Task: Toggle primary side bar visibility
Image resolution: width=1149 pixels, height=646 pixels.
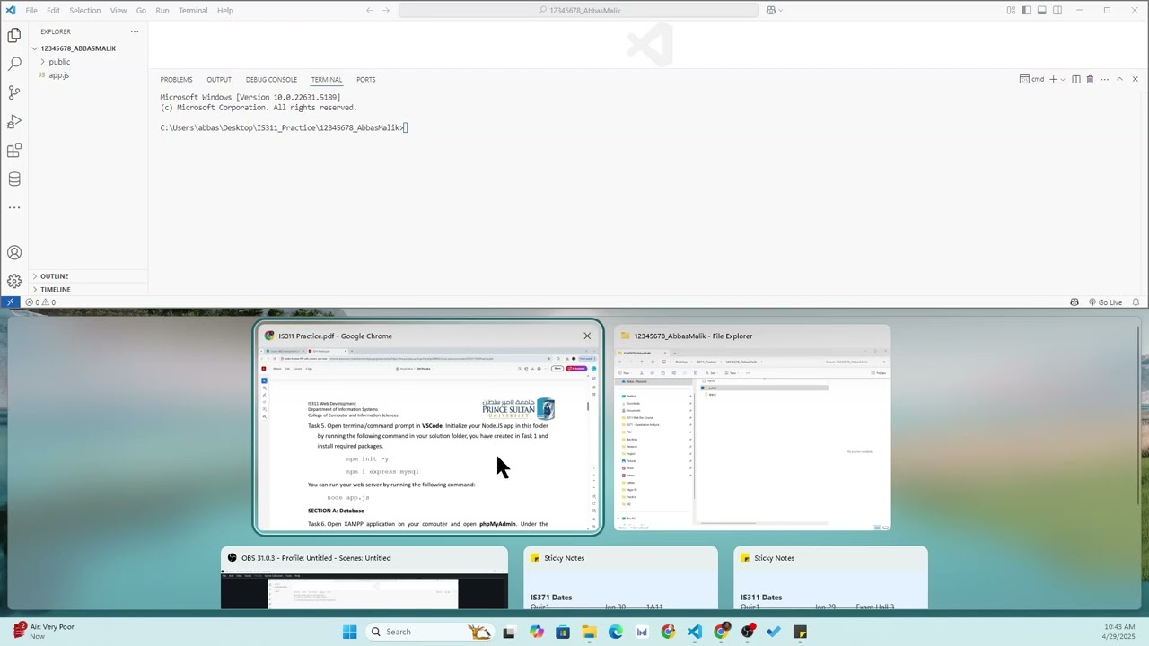Action: coord(1026,10)
